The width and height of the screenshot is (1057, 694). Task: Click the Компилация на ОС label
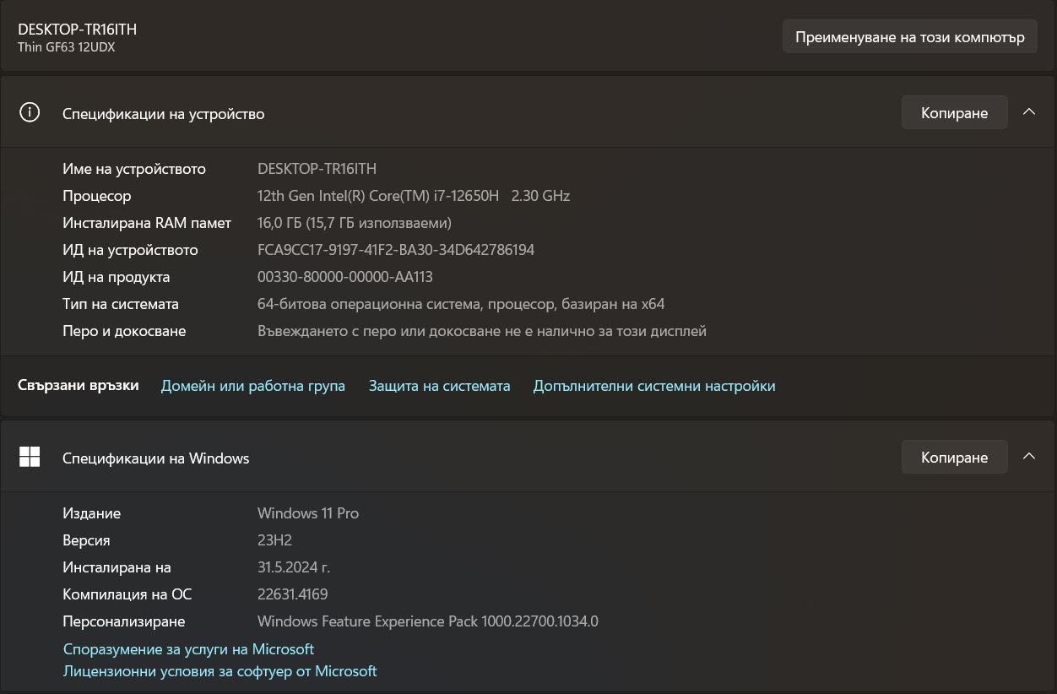click(x=127, y=594)
